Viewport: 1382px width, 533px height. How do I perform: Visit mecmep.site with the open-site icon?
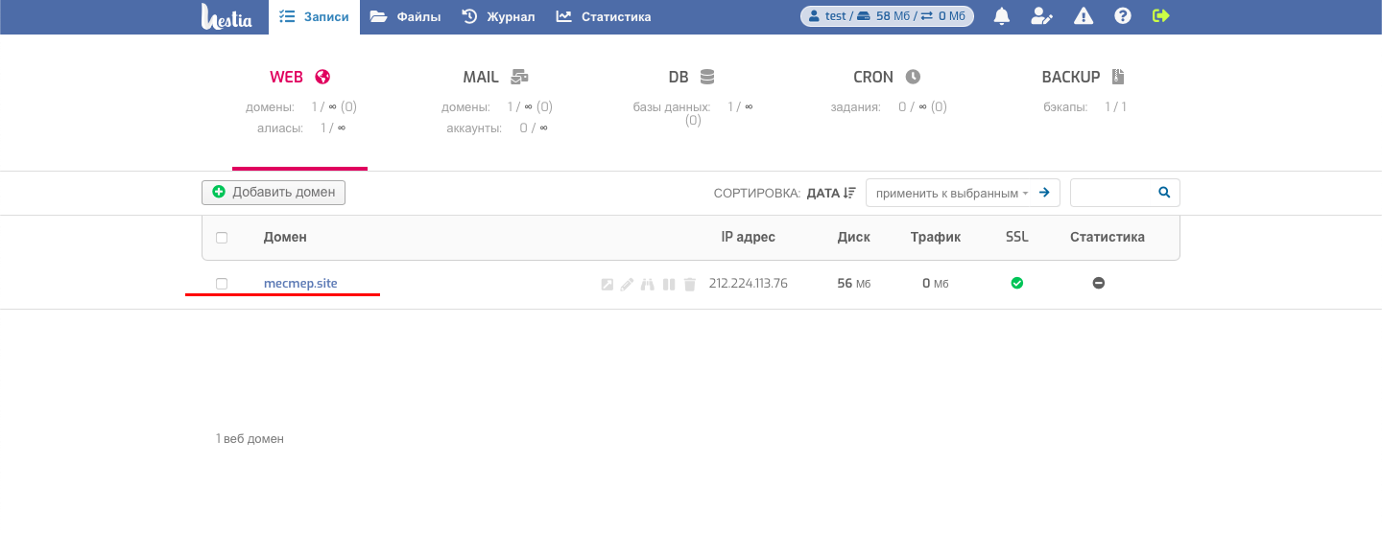click(x=607, y=285)
